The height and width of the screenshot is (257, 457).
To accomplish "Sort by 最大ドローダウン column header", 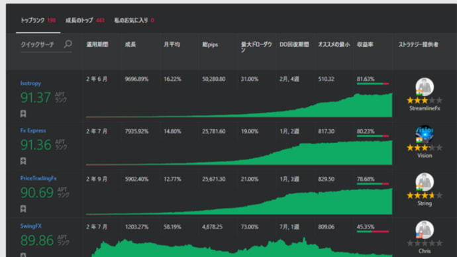I will (x=256, y=47).
